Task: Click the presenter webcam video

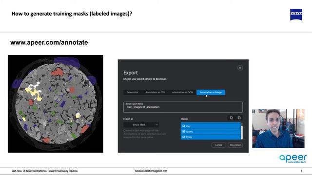Action: (x=278, y=128)
